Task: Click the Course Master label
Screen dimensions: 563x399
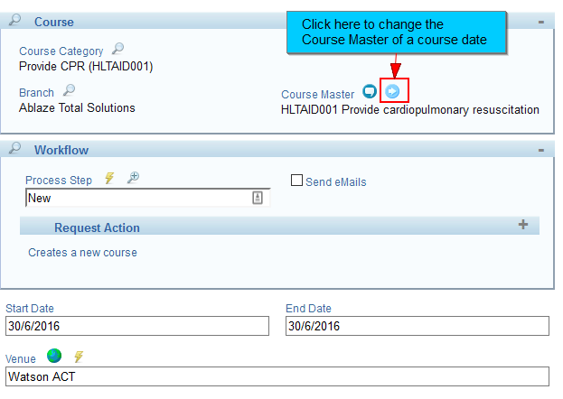Action: 317,95
